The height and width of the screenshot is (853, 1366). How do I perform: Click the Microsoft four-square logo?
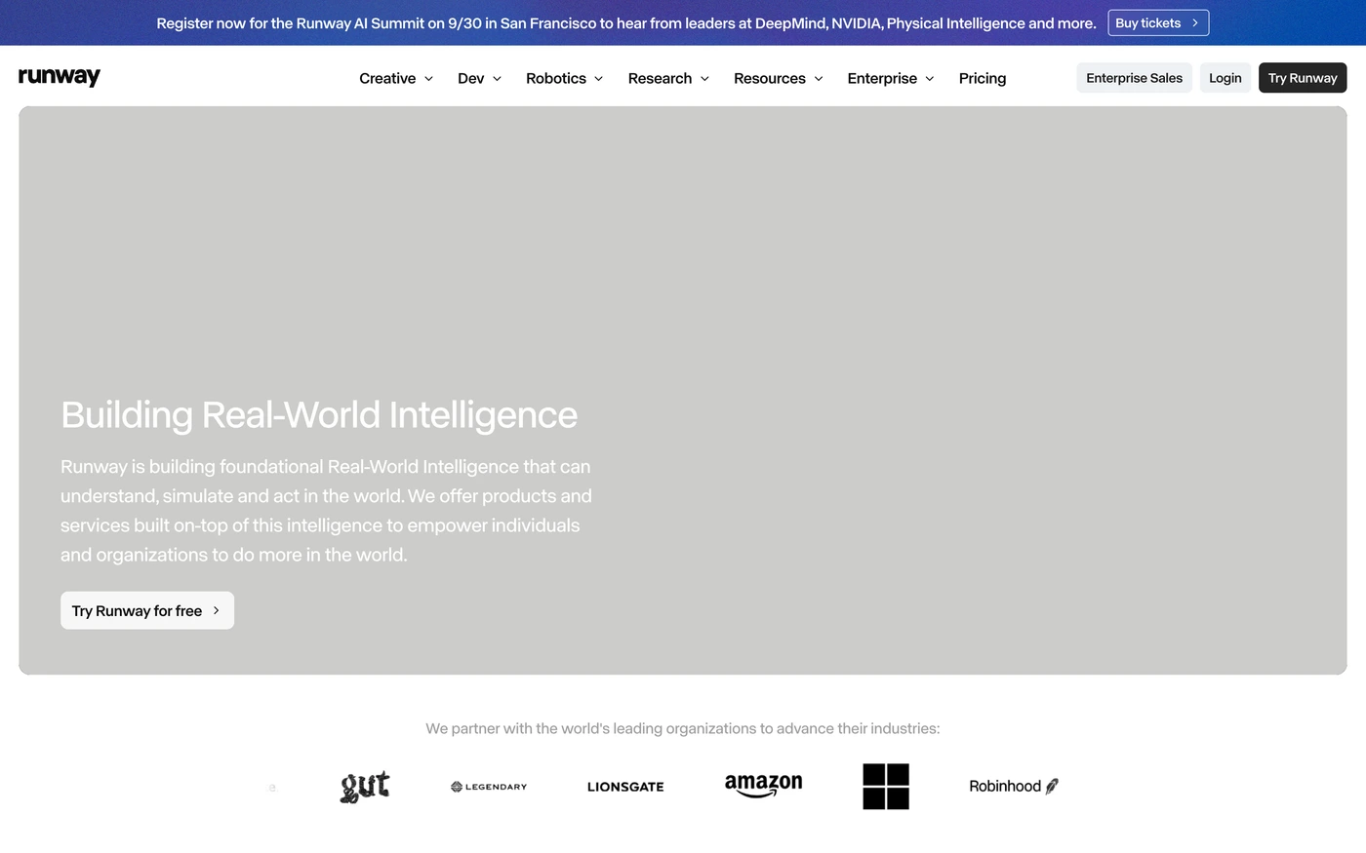(x=886, y=787)
